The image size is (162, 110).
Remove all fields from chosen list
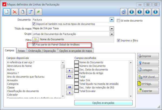point(70,87)
